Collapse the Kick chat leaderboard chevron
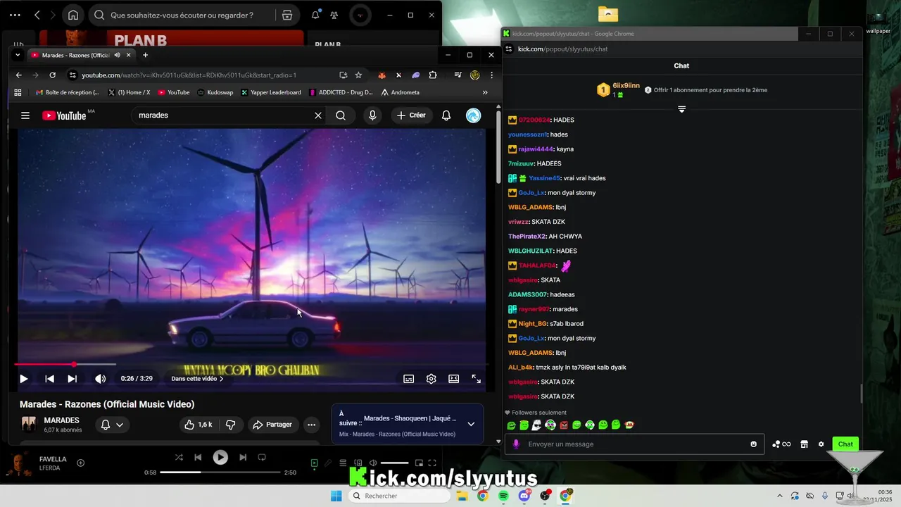This screenshot has width=901, height=507. pyautogui.click(x=681, y=109)
